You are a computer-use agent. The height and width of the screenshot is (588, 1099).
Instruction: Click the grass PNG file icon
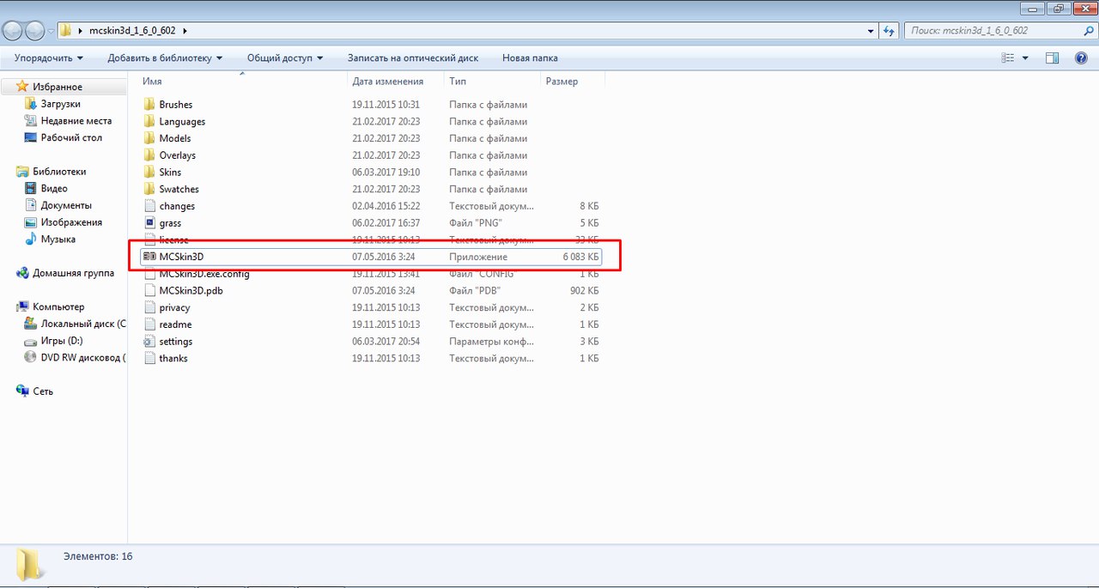tap(149, 223)
